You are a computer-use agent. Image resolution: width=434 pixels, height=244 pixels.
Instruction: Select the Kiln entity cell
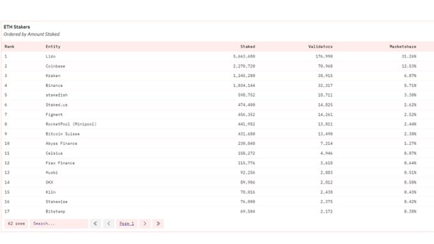tap(50, 192)
